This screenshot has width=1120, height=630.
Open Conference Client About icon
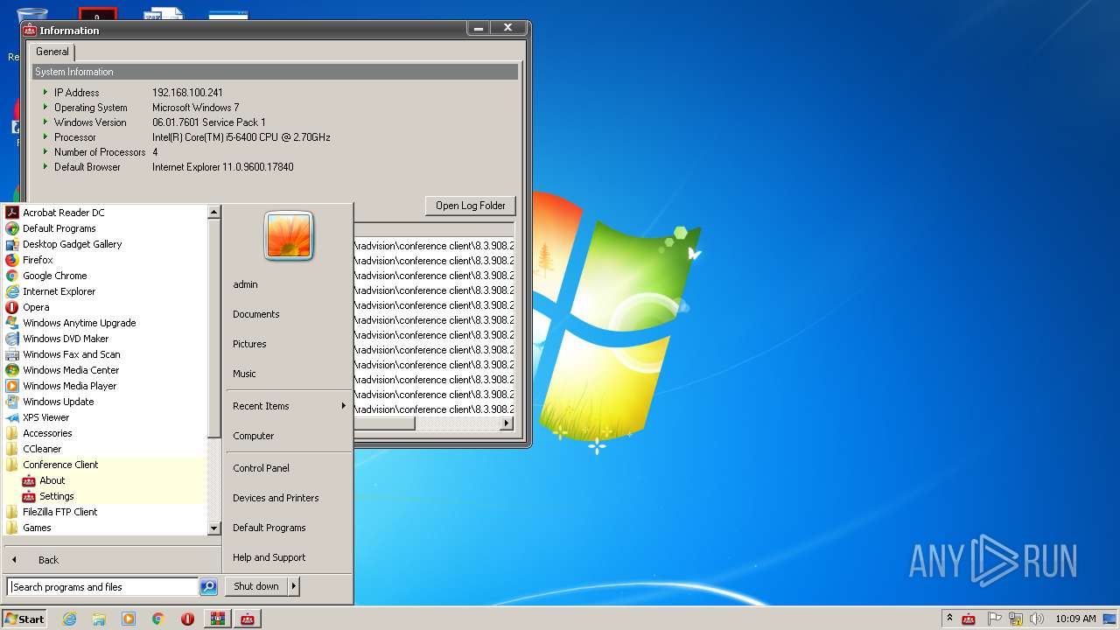pyautogui.click(x=29, y=480)
